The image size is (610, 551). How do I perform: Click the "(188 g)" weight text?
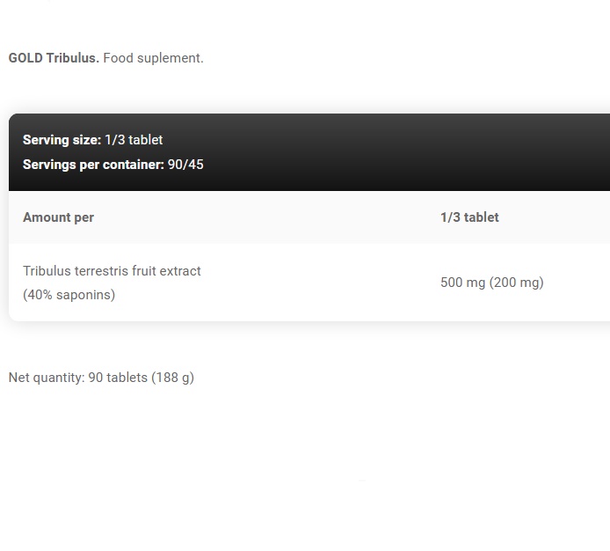pyautogui.click(x=172, y=378)
